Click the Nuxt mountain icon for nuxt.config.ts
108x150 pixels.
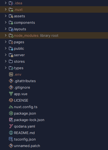(x=11, y=107)
